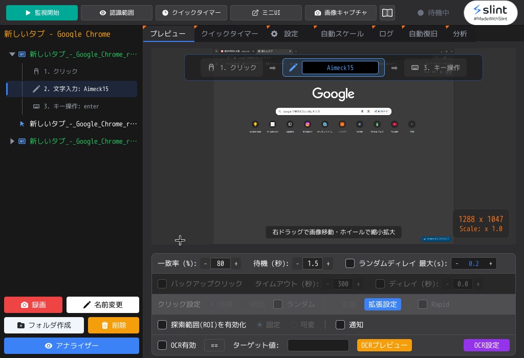Click the 画像キャプチャ capture button
Screen dimensions: 524x358
click(340, 13)
